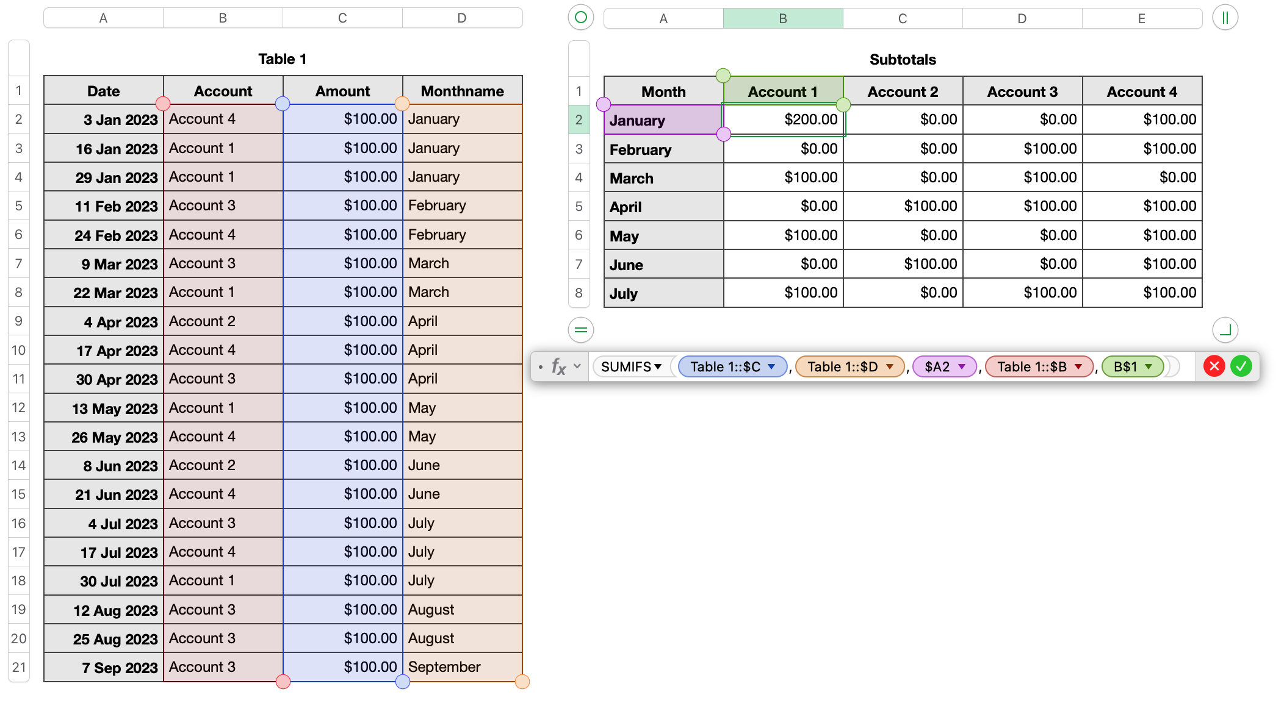Click the Table 1 title
The height and width of the screenshot is (717, 1284).
282,59
